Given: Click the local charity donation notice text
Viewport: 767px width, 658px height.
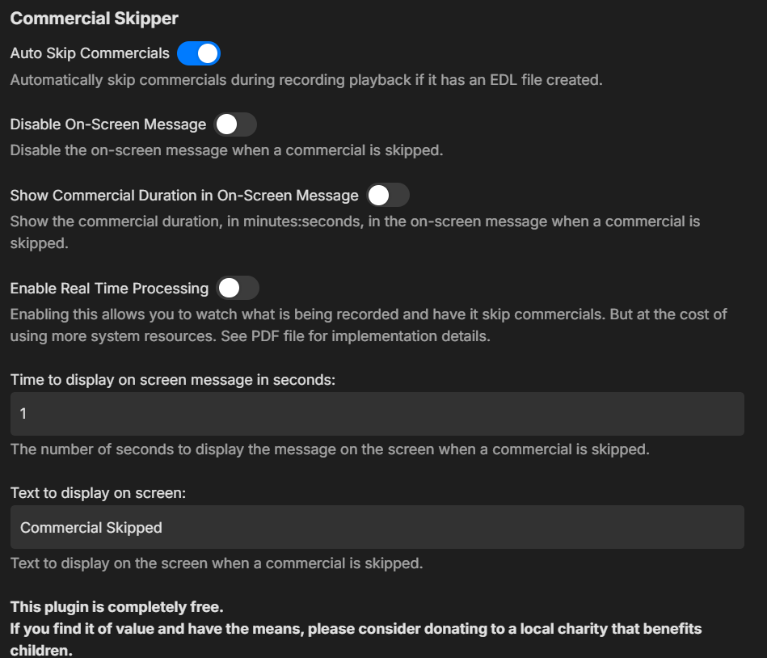Looking at the screenshot, I should [356, 629].
